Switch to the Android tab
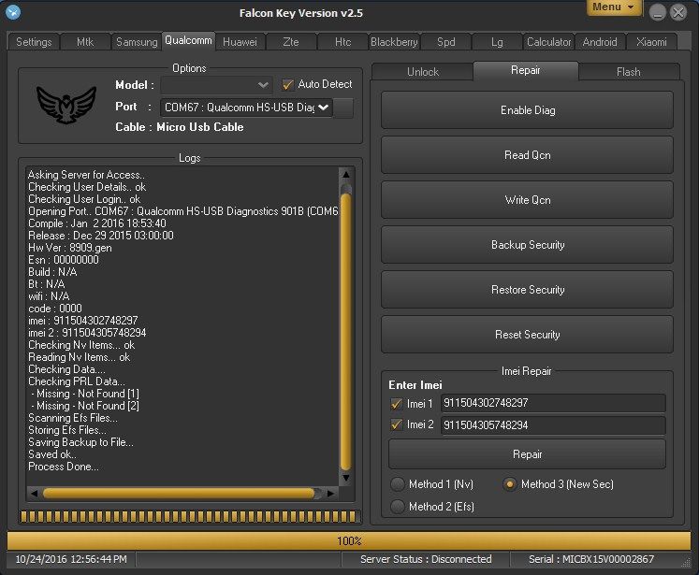The width and height of the screenshot is (699, 575). coord(600,42)
